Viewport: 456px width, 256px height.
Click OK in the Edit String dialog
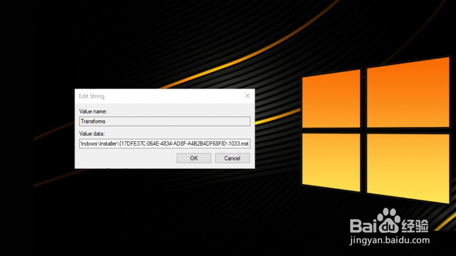(194, 158)
